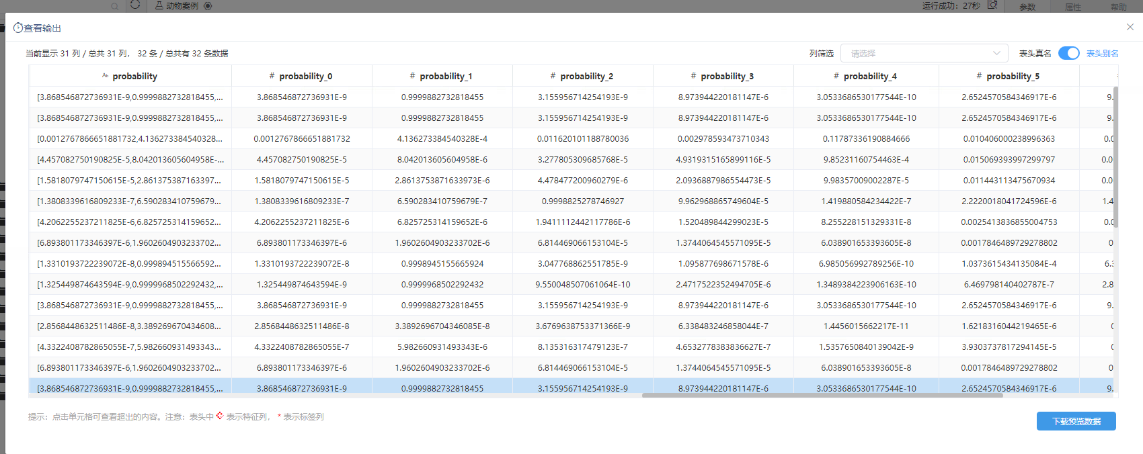Switch to the 属性 tab in the background window
Image resolution: width=1143 pixels, height=454 pixels.
(x=1073, y=7)
